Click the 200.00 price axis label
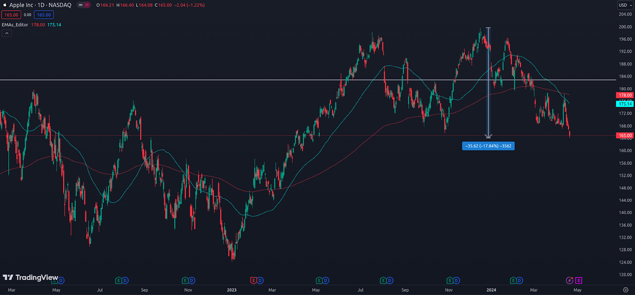This screenshot has height=295, width=635. point(625,27)
